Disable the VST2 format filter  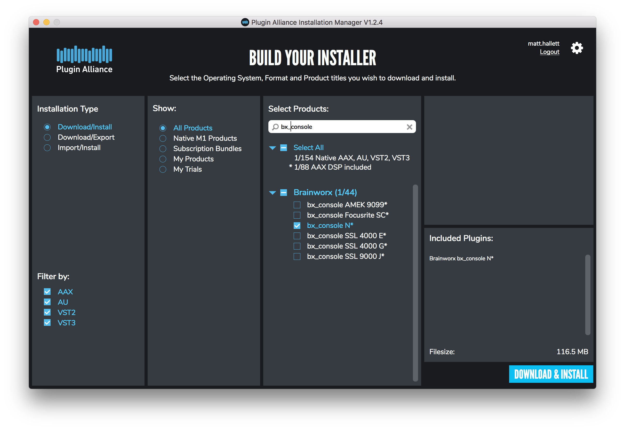coord(47,312)
